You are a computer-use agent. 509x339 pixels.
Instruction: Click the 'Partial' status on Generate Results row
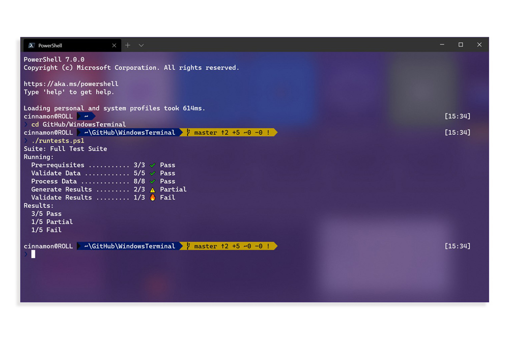point(173,189)
